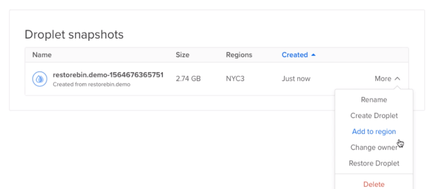433x189 pixels.
Task: Click the More dropdown label
Action: pos(383,79)
